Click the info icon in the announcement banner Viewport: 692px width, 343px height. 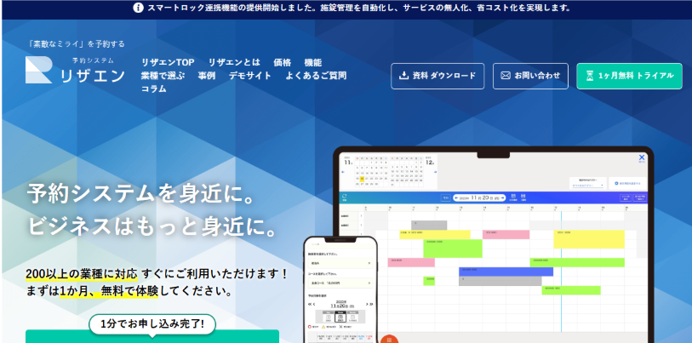[x=139, y=8]
